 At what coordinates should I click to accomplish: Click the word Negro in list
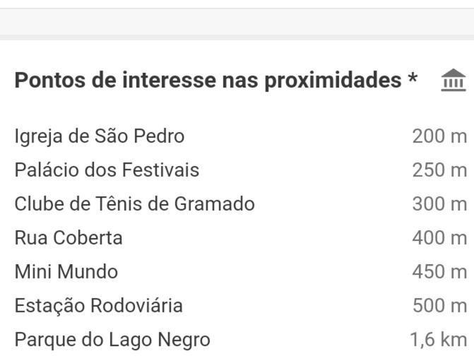[184, 341]
